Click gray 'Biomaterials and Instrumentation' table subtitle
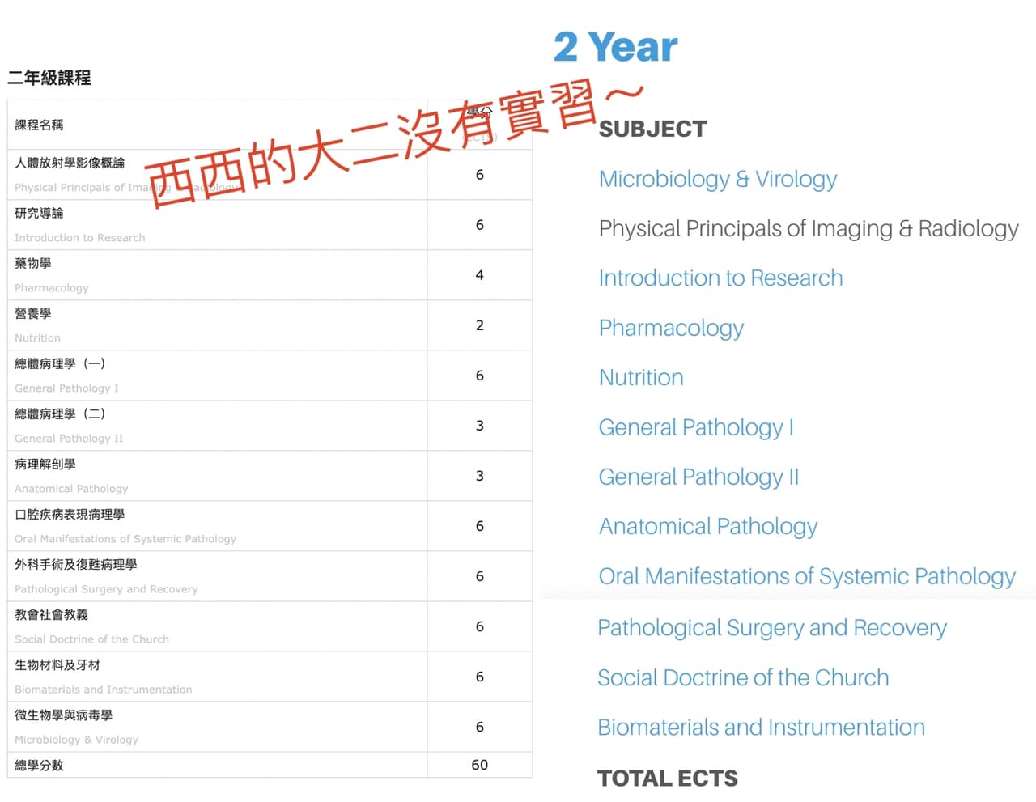This screenshot has height=802, width=1036. click(104, 690)
